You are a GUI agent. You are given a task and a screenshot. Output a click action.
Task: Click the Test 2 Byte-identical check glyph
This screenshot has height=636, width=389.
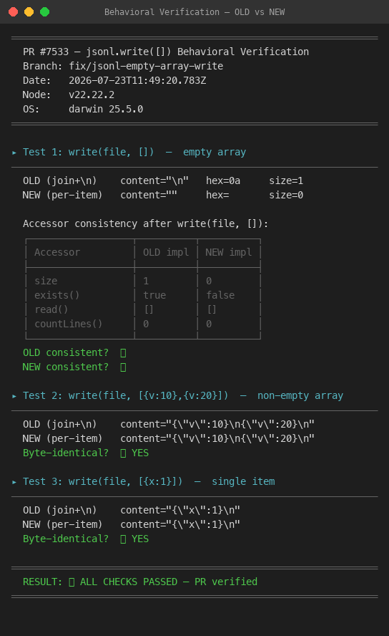[x=123, y=453]
